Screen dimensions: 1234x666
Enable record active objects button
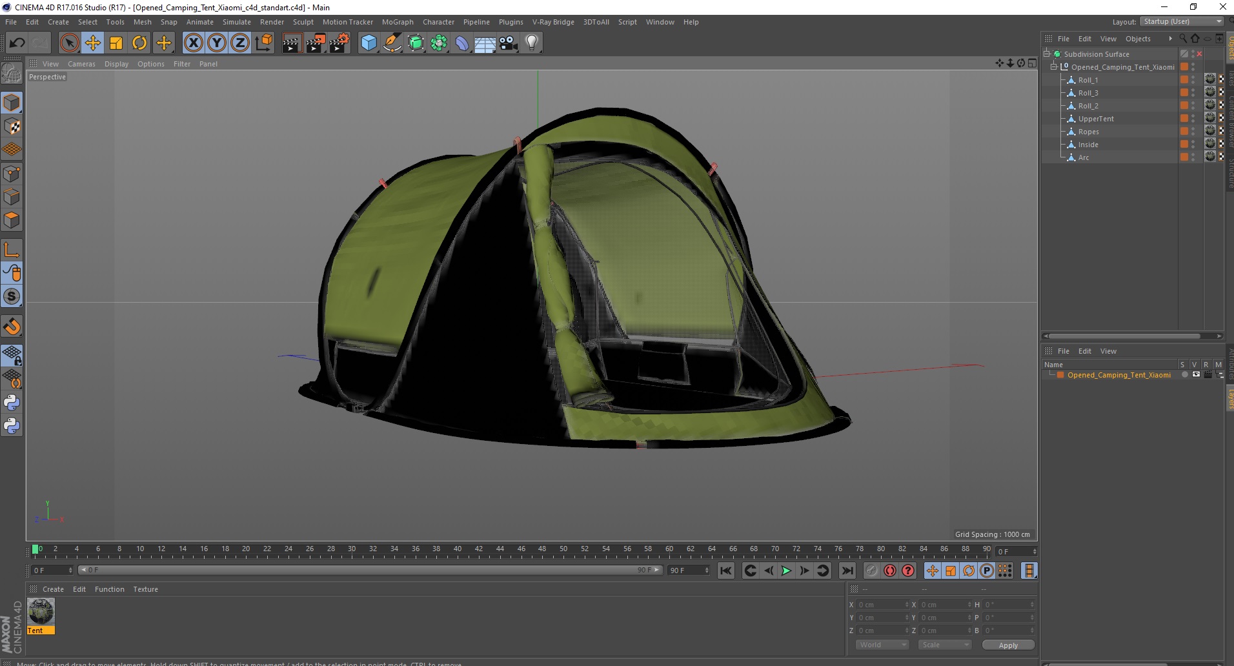coord(871,570)
